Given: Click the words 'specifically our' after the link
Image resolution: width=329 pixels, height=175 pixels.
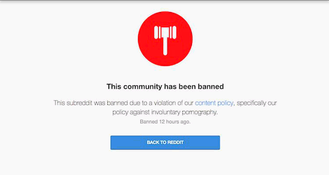Looking at the screenshot, I should pos(257,103).
